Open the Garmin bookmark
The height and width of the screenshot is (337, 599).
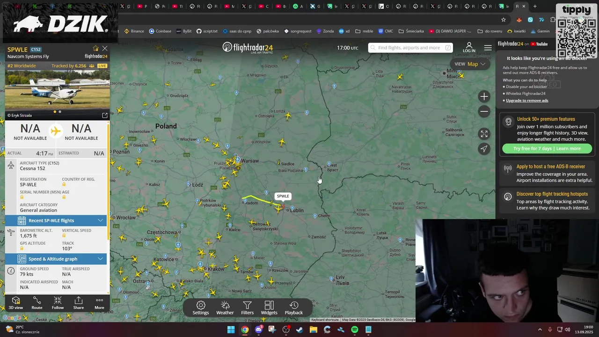pos(540,31)
